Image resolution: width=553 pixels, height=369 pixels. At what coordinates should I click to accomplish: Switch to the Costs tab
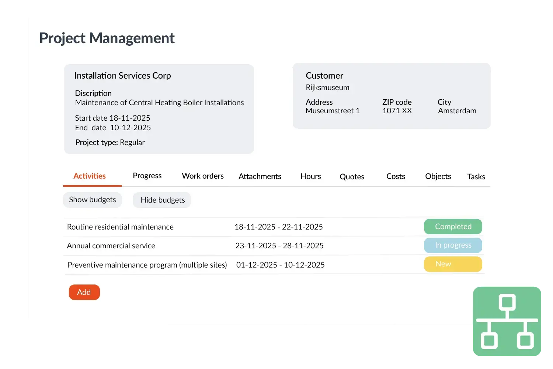pyautogui.click(x=396, y=176)
